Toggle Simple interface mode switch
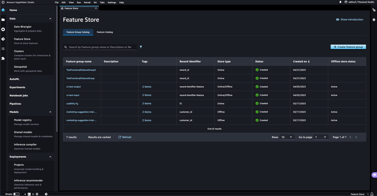This screenshot has width=377, height=196. [16, 194]
